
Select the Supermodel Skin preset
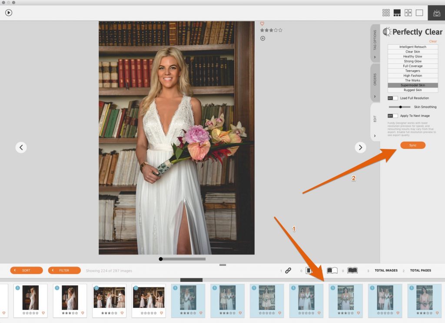(413, 85)
